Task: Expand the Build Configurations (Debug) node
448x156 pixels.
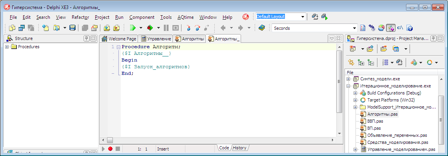Action: point(355,93)
